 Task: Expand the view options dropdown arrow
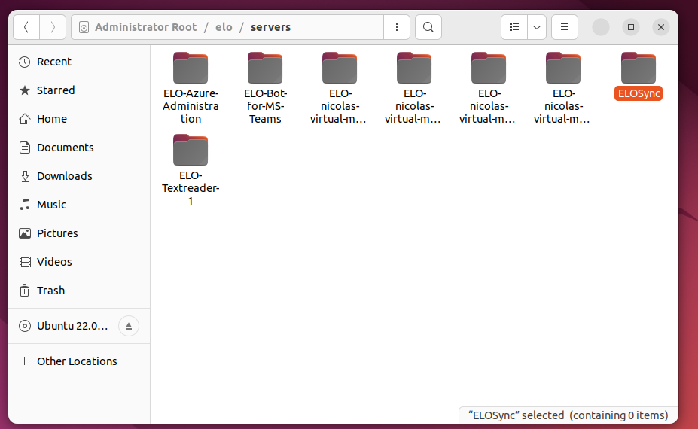pyautogui.click(x=537, y=27)
